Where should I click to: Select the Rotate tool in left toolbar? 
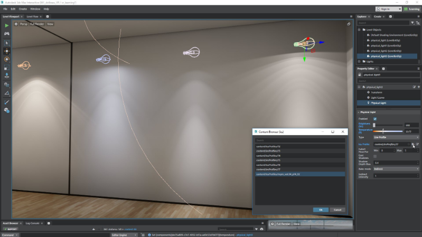(6, 59)
